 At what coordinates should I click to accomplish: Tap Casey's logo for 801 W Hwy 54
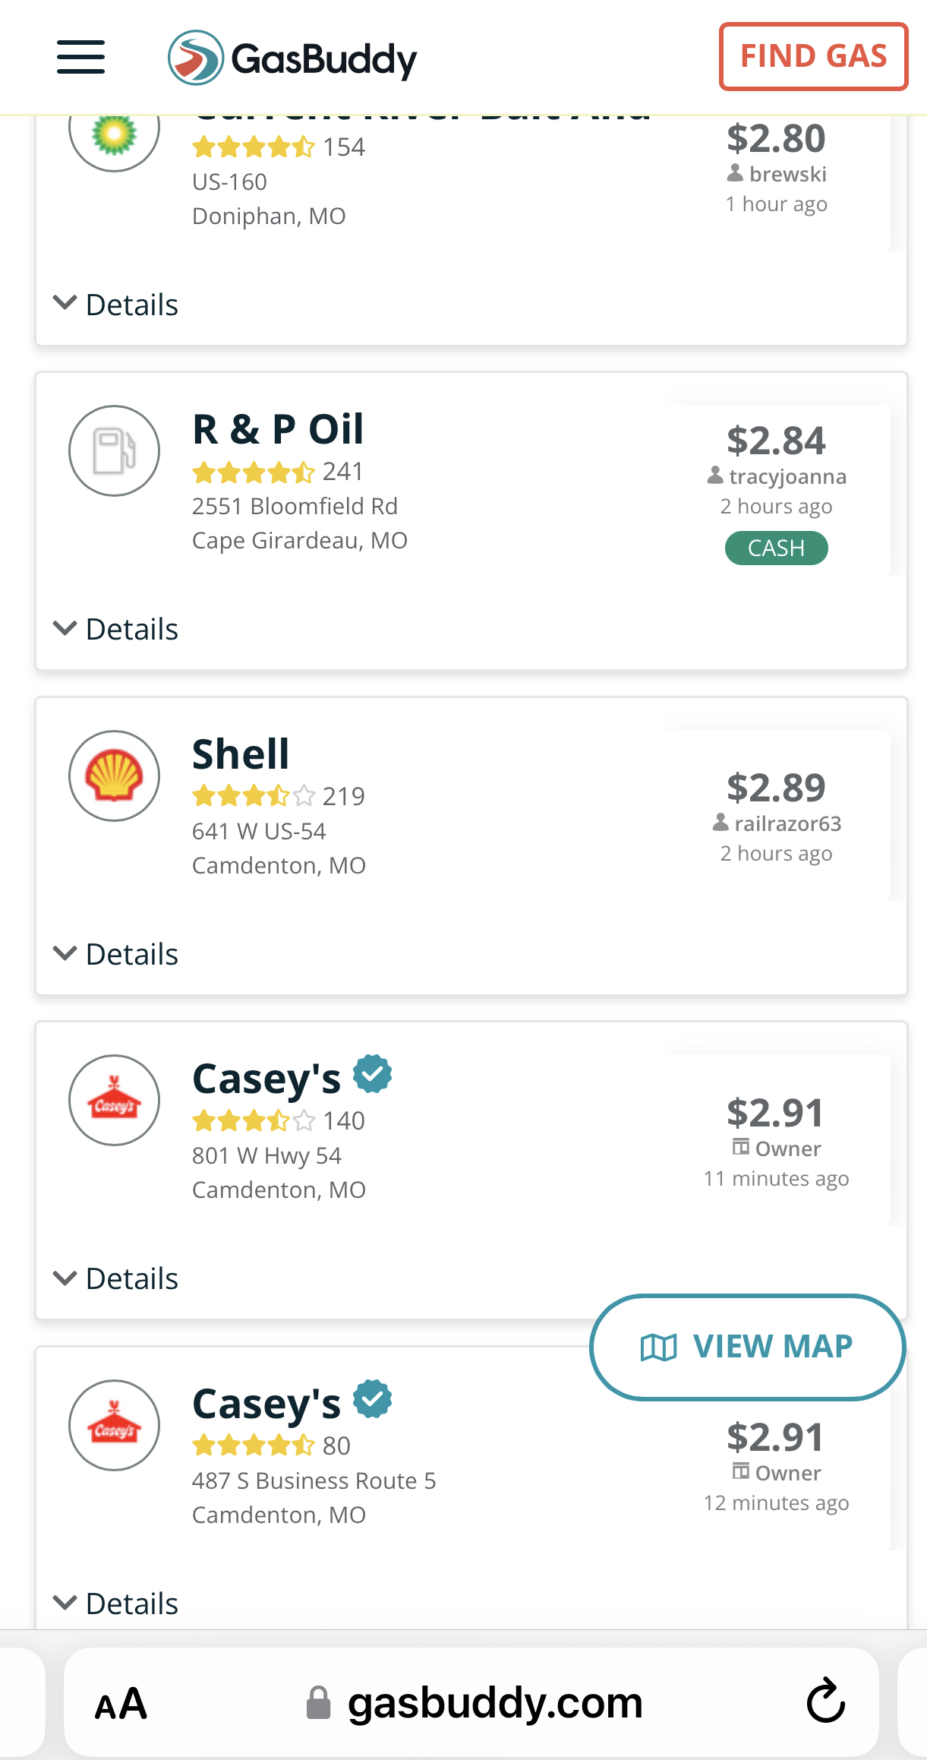coord(114,1100)
